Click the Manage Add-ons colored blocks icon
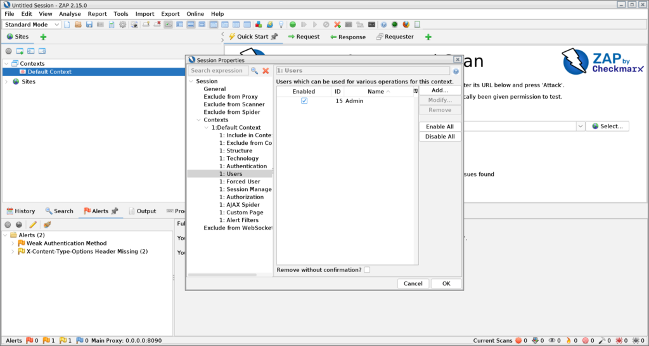Screen dimensions: 649x346 259,25
